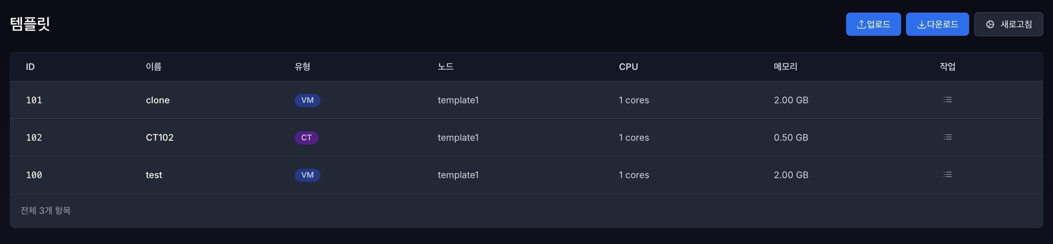1053x244 pixels.
Task: Click the 이름 column header
Action: tap(154, 67)
